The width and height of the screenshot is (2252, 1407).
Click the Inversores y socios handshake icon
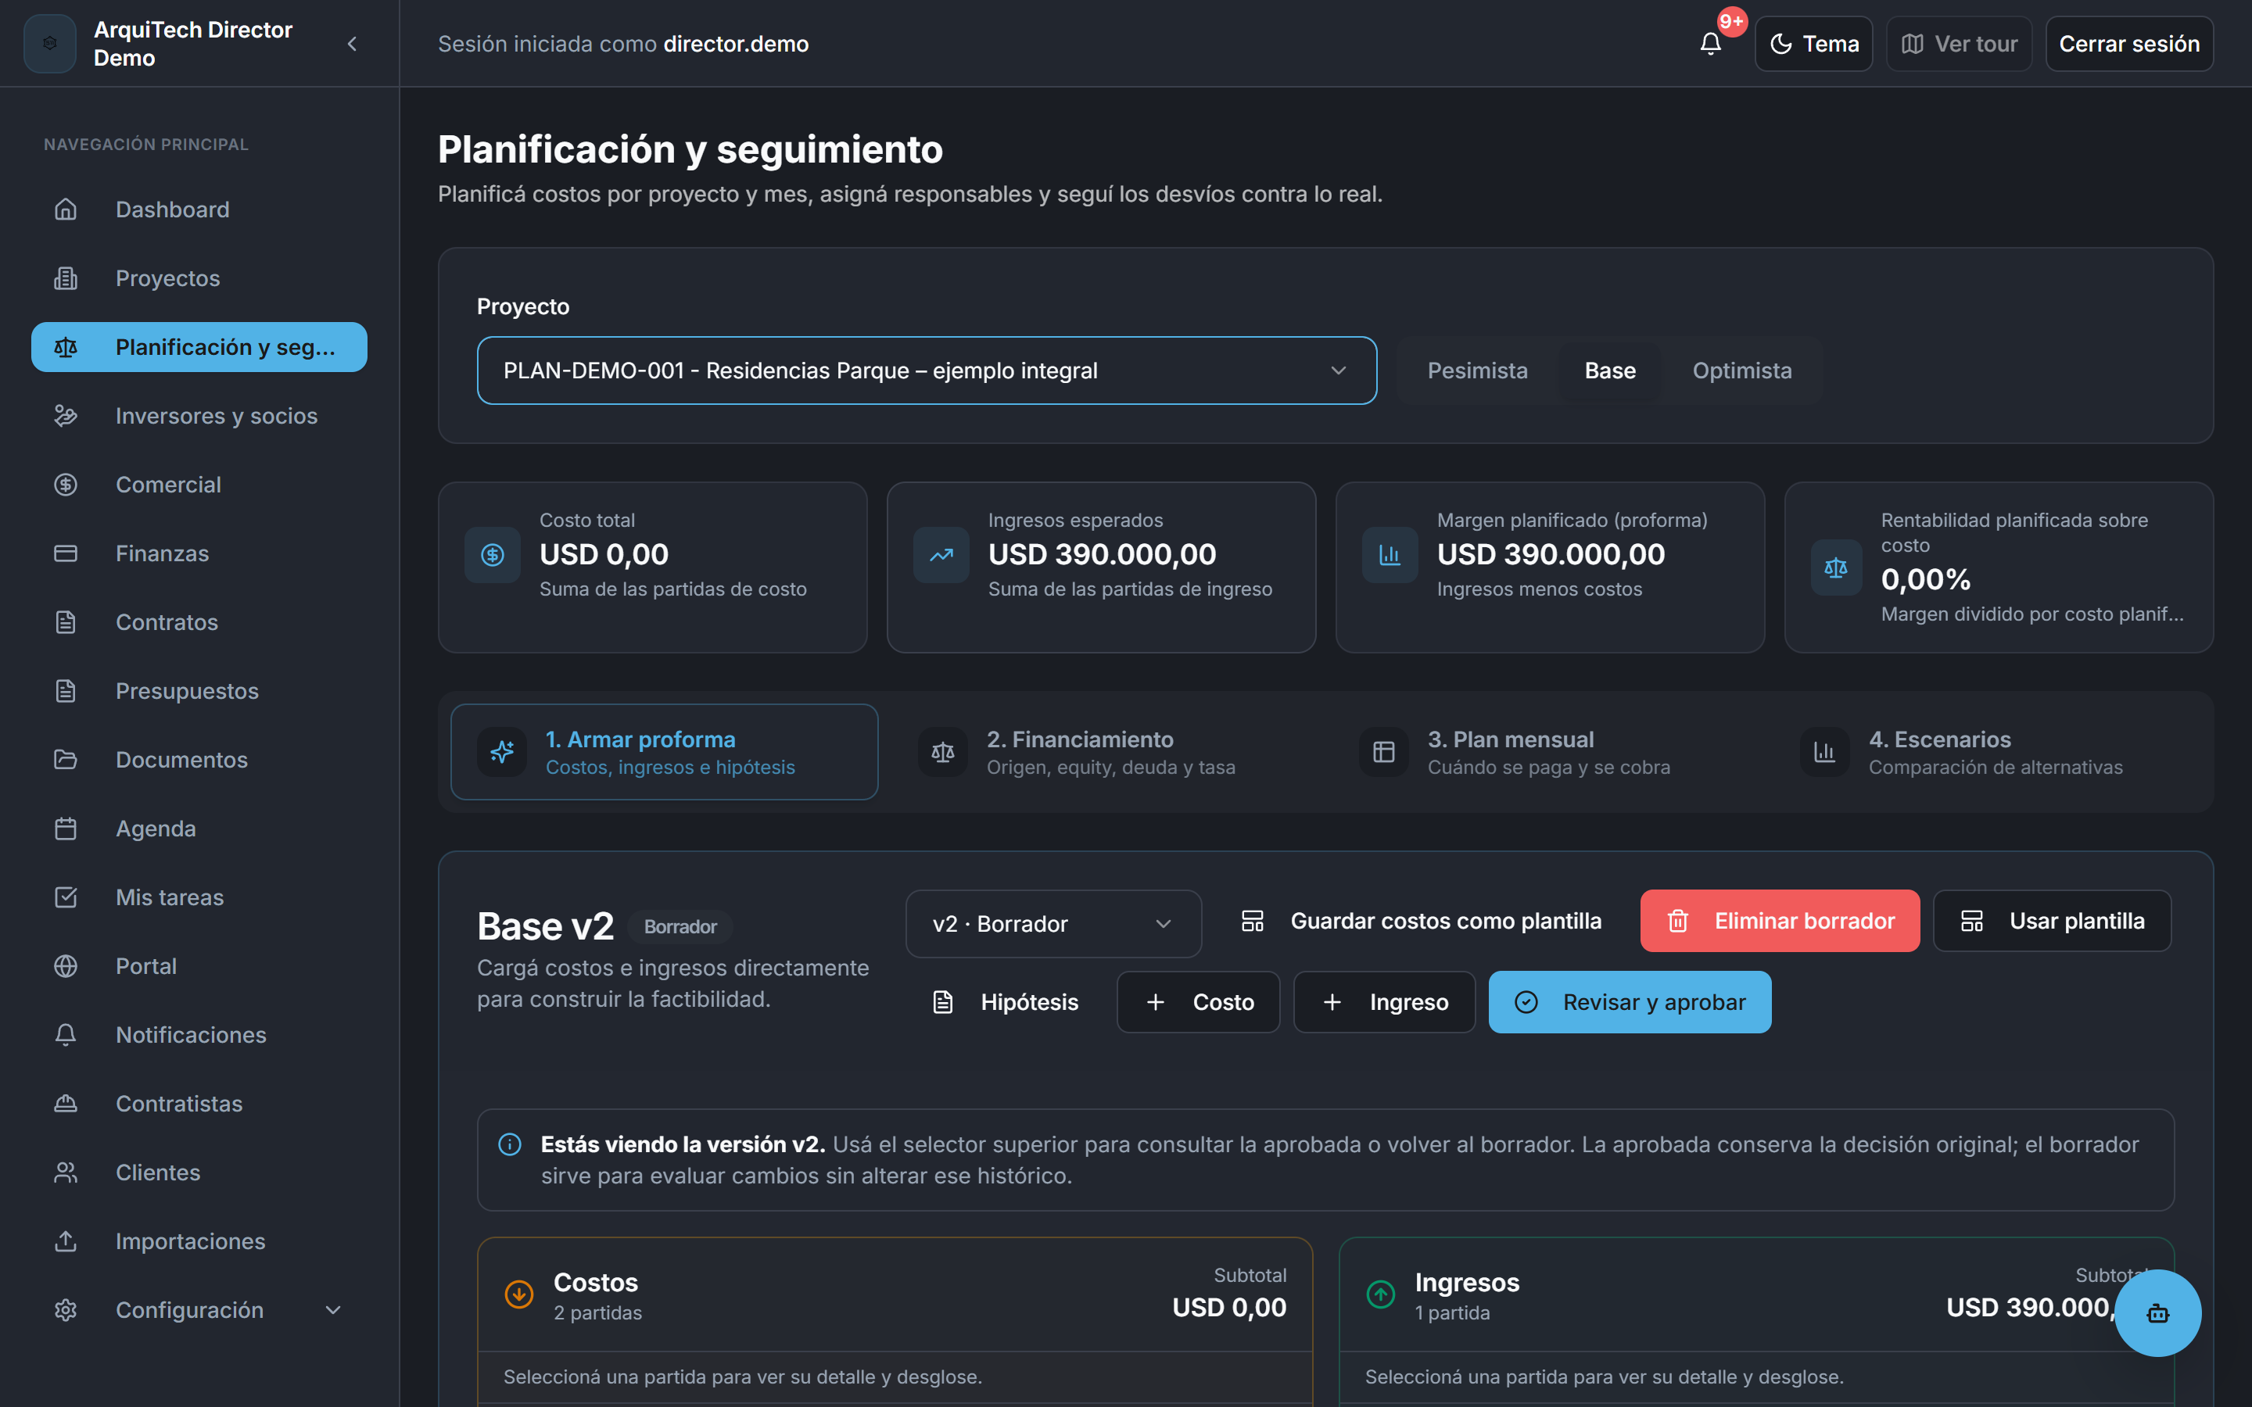[65, 416]
